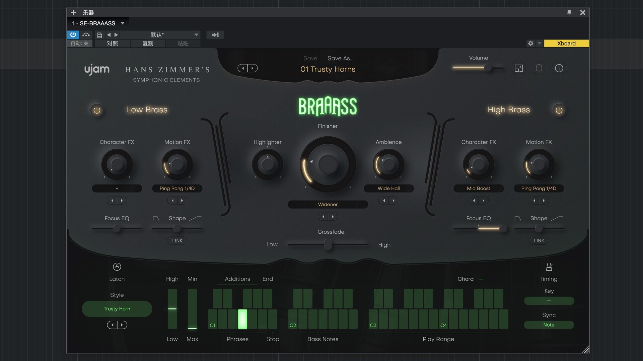Click the 自动: 关 automation button
The width and height of the screenshot is (643, 361).
[80, 43]
